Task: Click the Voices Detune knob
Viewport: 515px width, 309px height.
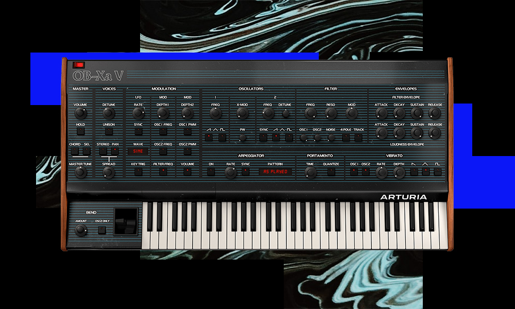Action: [x=108, y=113]
